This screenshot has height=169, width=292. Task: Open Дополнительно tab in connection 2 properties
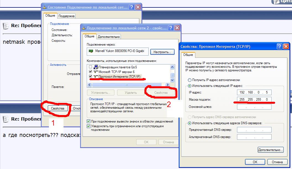click(109, 37)
